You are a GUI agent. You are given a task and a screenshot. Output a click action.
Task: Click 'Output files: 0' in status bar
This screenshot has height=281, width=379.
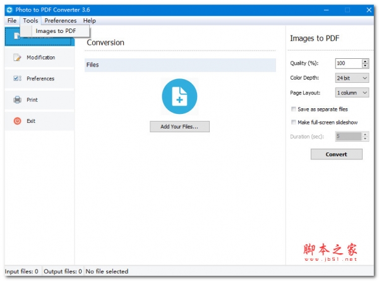point(63,272)
